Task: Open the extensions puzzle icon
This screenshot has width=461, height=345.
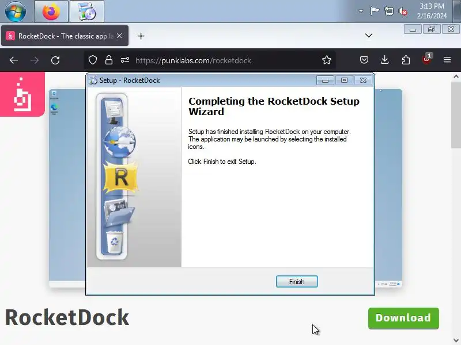Action: (x=406, y=60)
